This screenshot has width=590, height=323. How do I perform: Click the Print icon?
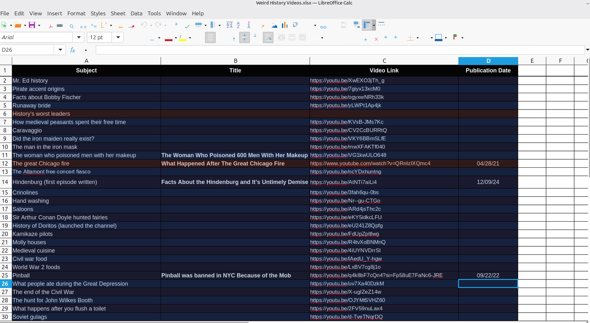[x=60, y=25]
